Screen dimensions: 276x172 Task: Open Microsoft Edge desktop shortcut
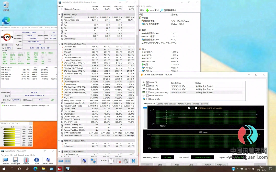(x=6, y=21)
